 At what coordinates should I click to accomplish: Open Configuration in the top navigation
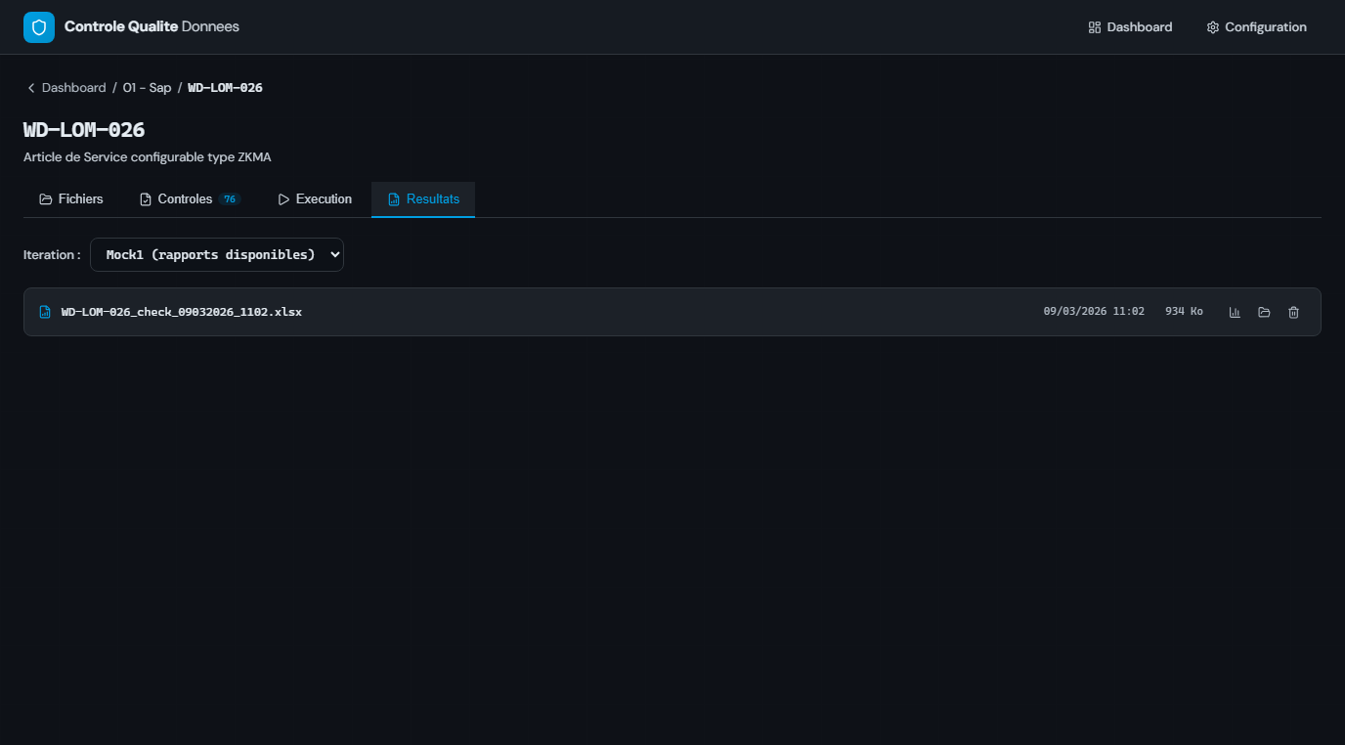click(x=1256, y=27)
